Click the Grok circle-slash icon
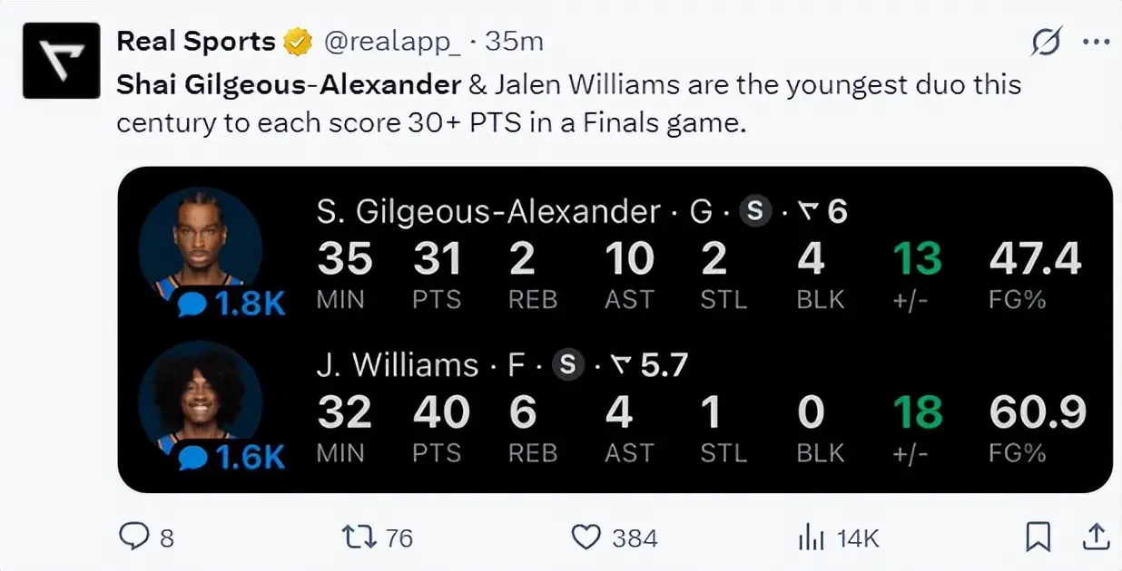This screenshot has width=1122, height=571. [x=1046, y=42]
